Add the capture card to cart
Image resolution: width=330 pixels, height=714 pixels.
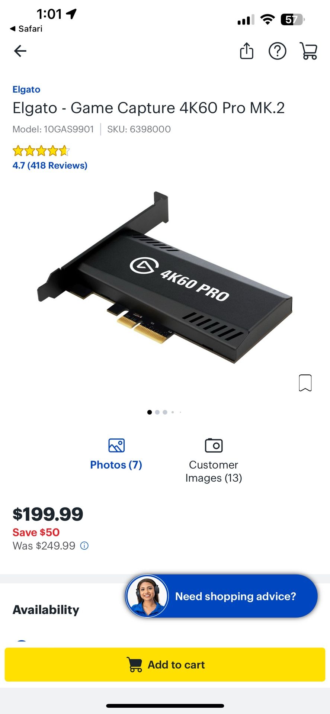click(x=165, y=665)
